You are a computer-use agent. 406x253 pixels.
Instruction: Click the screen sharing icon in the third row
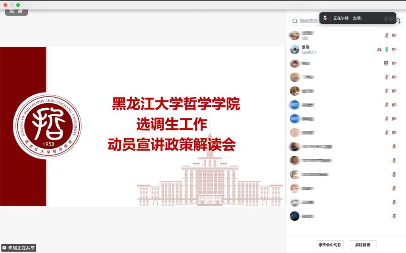point(386,63)
